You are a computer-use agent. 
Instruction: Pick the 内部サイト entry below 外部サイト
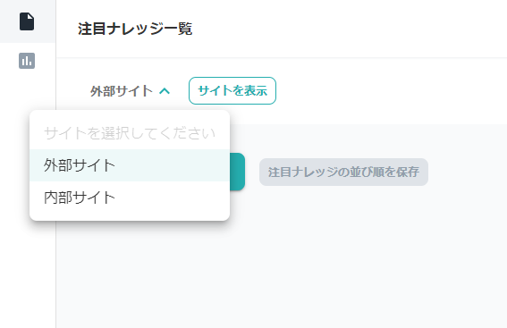(x=130, y=198)
